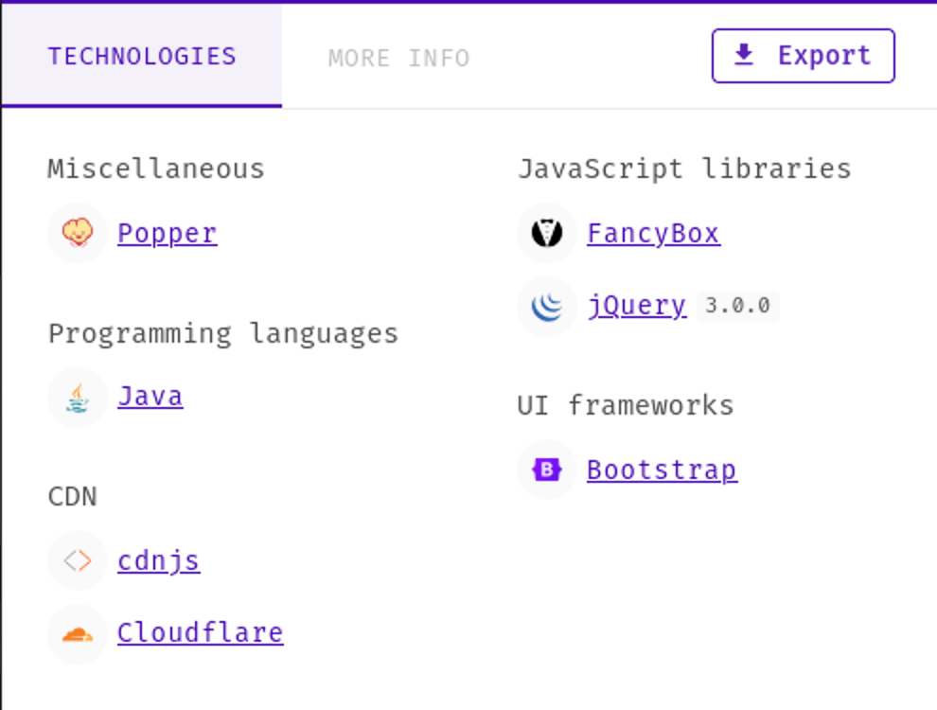Click the jQuery 3.0.0 version badge

(738, 306)
